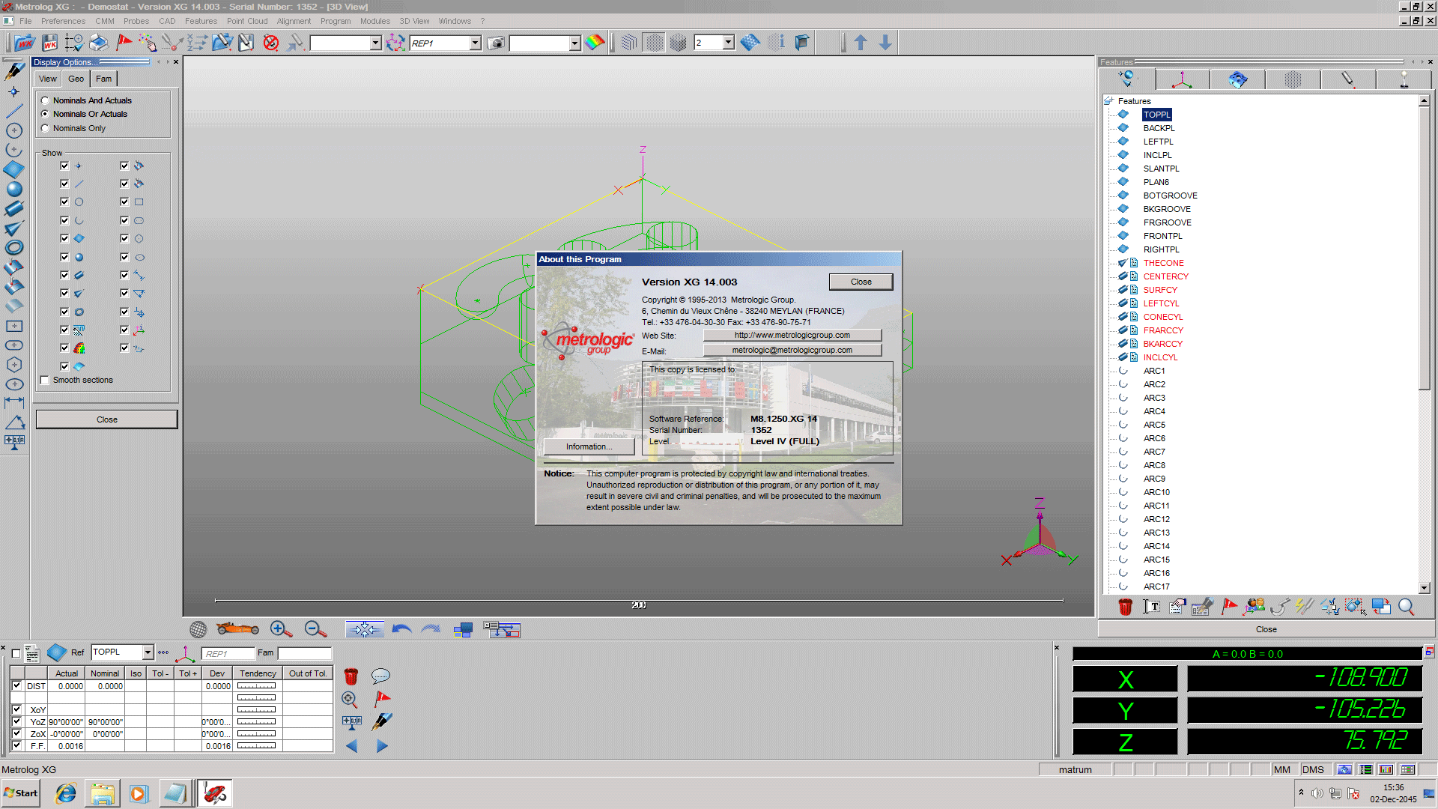Enable the Smooth sections checkbox

pyautogui.click(x=45, y=380)
